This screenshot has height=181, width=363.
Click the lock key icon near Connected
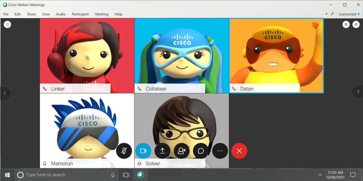[332, 14]
